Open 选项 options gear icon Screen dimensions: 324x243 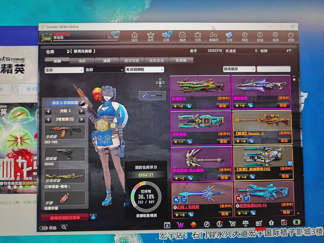pyautogui.click(x=275, y=37)
